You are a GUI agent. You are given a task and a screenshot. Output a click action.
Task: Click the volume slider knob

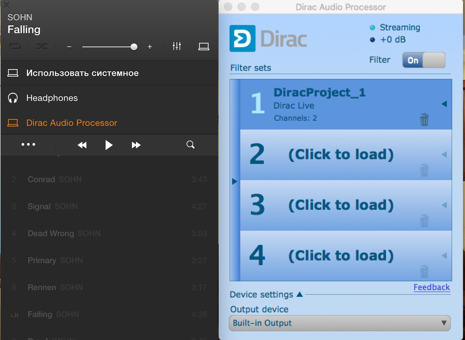tap(134, 47)
